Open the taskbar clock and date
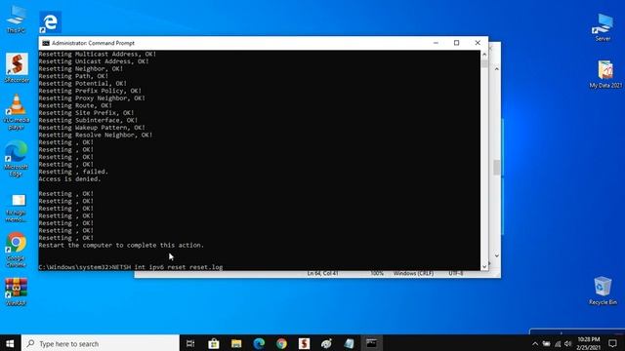The width and height of the screenshot is (625, 351). pyautogui.click(x=588, y=343)
